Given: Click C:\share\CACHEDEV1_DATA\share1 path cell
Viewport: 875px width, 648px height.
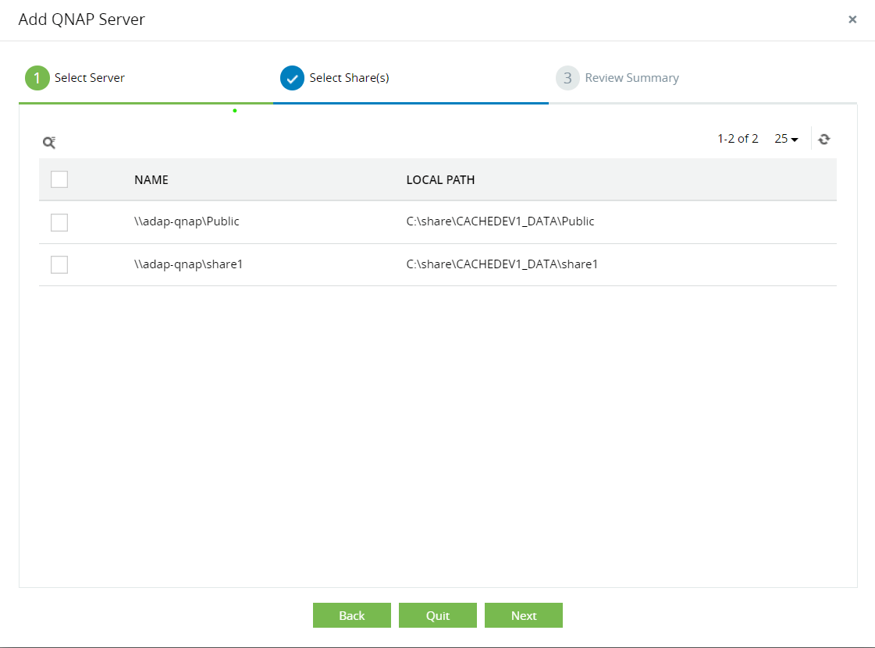Looking at the screenshot, I should [502, 264].
